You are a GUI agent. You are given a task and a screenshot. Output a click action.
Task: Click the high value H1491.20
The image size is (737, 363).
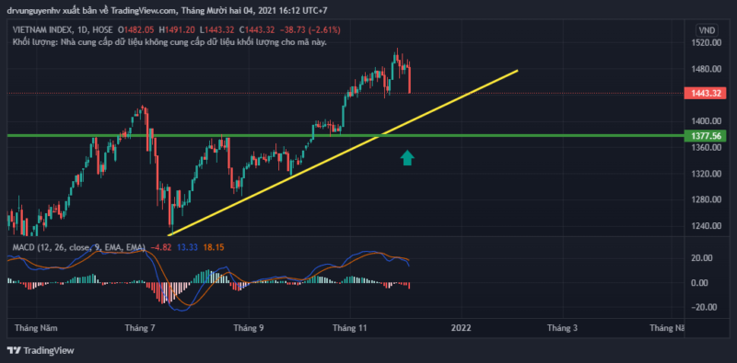coord(177,30)
